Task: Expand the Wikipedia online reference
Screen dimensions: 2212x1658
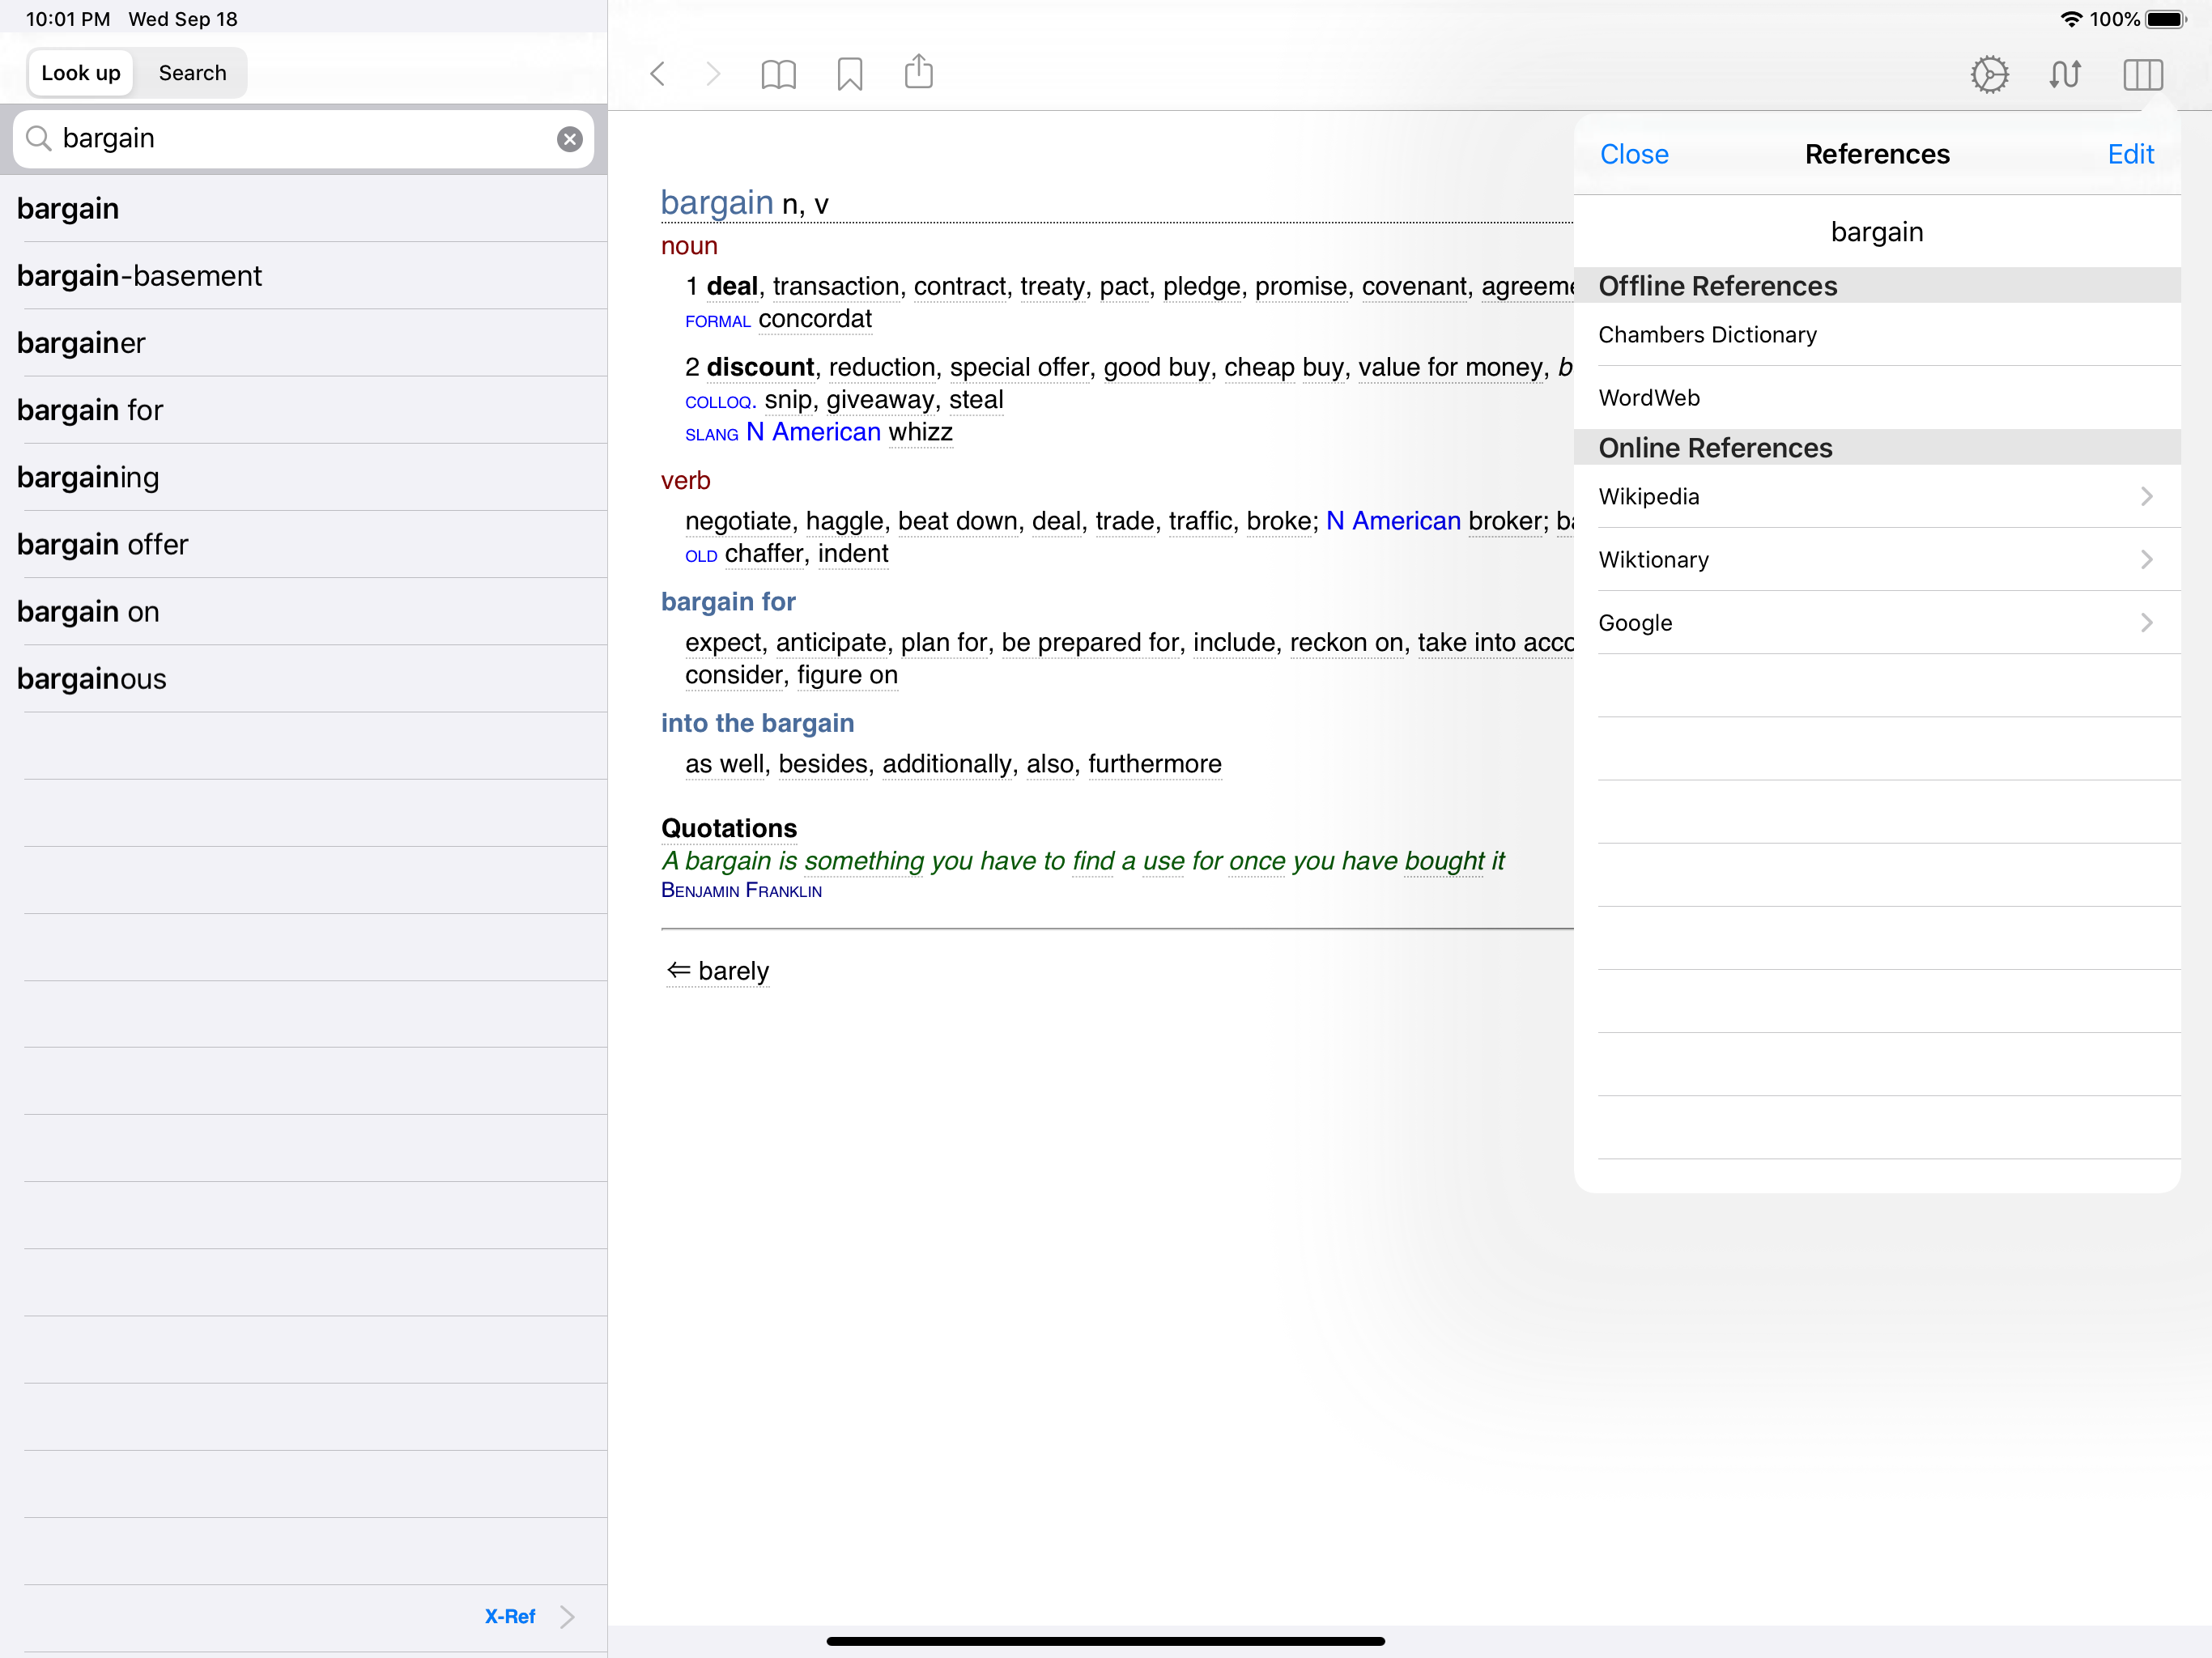Action: click(1875, 497)
